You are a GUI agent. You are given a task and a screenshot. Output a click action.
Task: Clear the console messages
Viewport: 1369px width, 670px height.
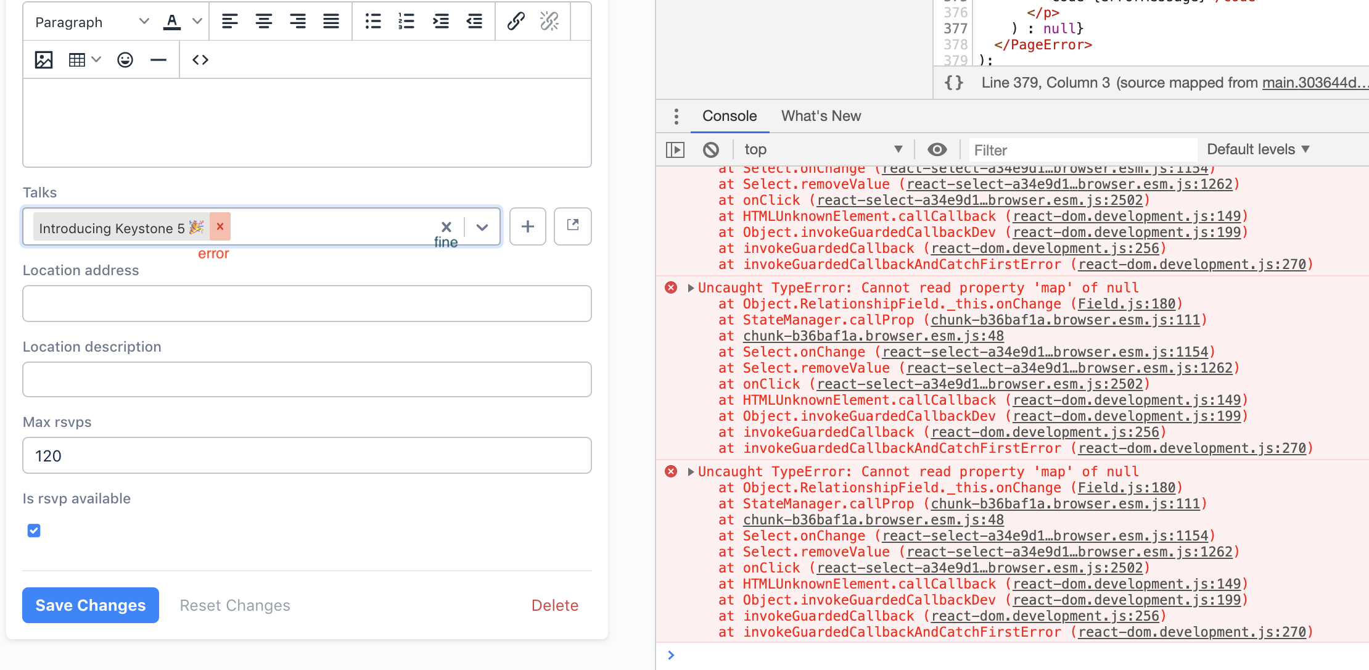pos(711,149)
